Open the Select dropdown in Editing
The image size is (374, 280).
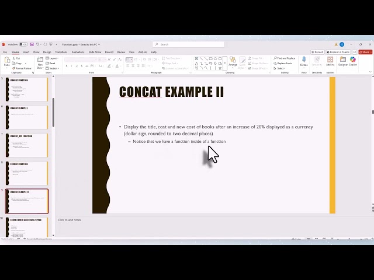[279, 68]
